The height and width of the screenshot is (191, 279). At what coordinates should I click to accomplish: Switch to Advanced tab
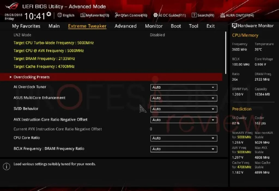pos(125,26)
